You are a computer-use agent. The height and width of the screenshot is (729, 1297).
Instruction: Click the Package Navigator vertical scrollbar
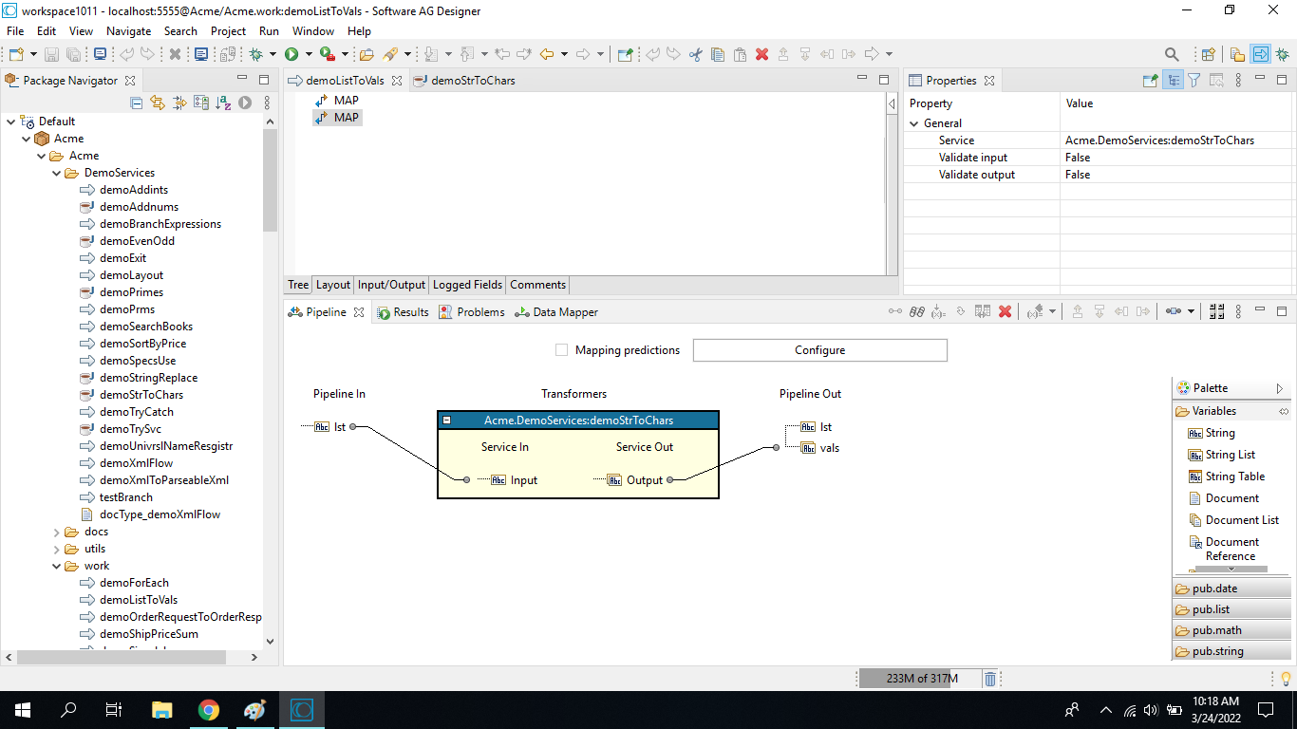(x=271, y=180)
